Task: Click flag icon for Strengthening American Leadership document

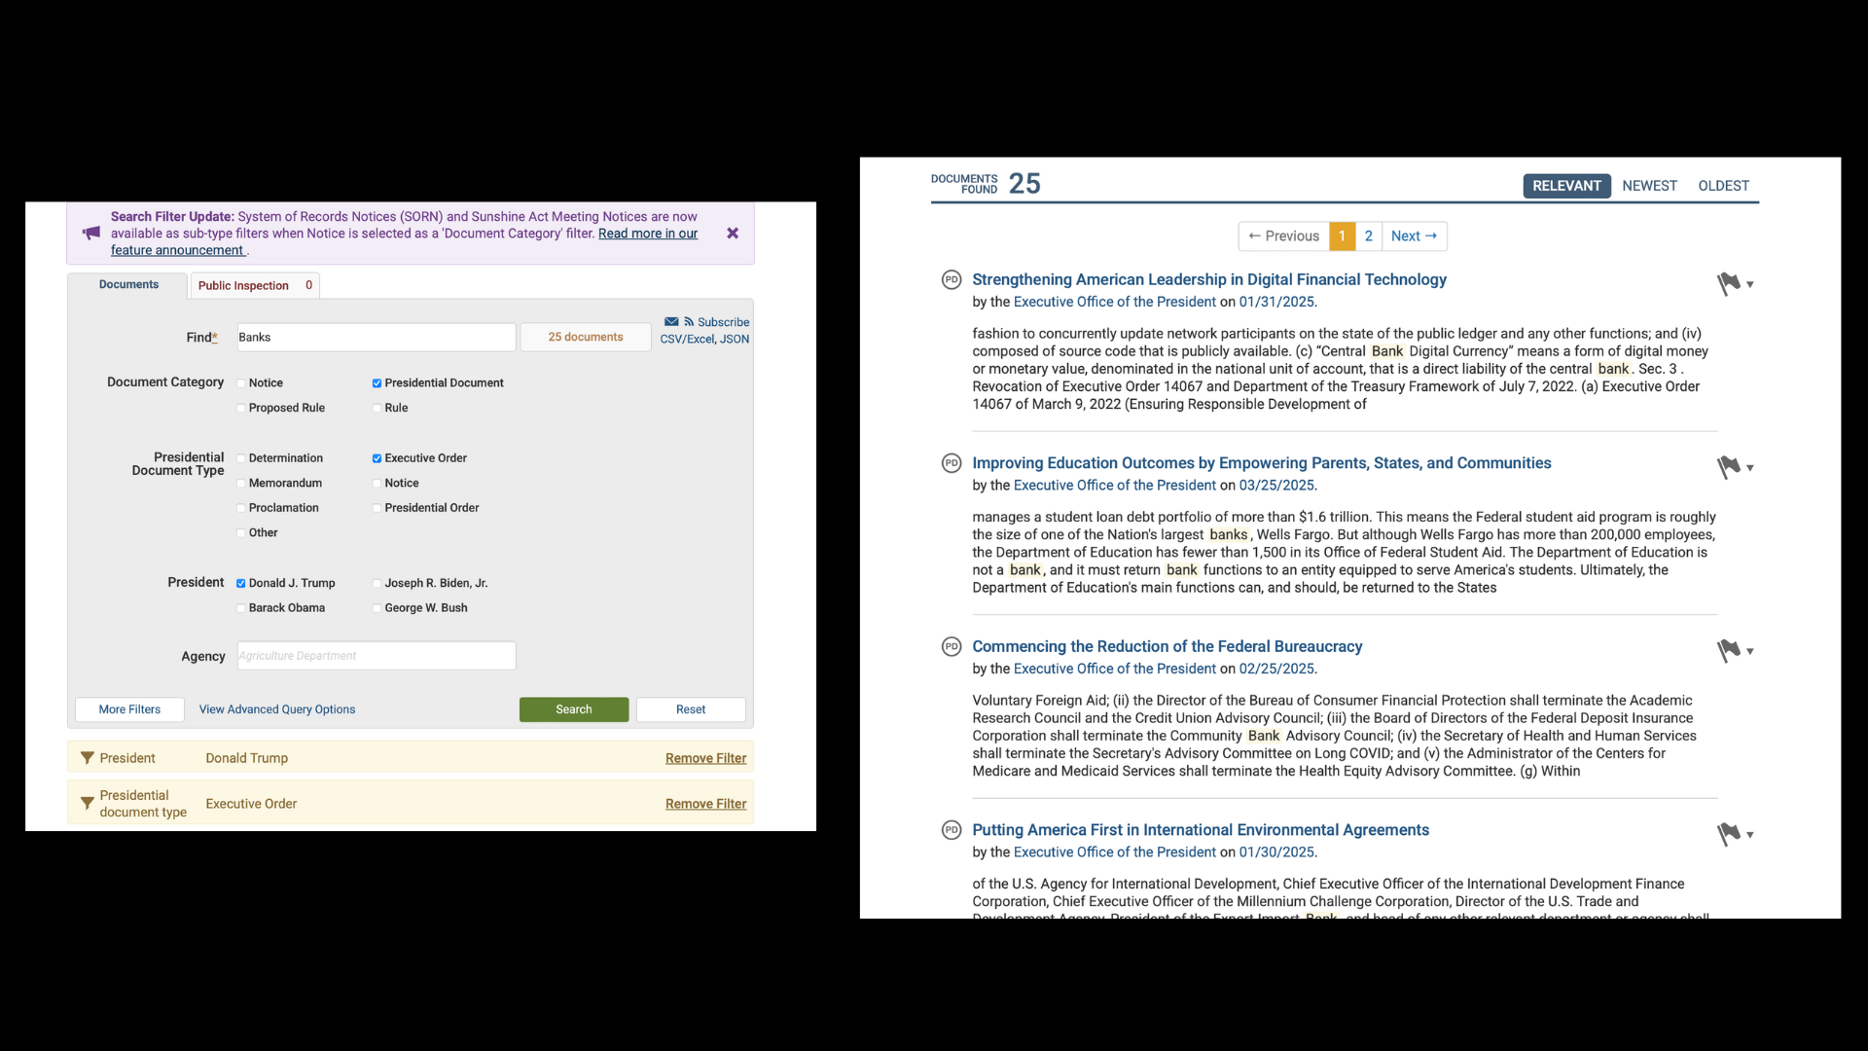Action: coord(1728,284)
